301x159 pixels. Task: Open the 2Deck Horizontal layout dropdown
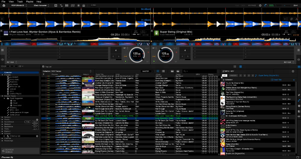41,5
